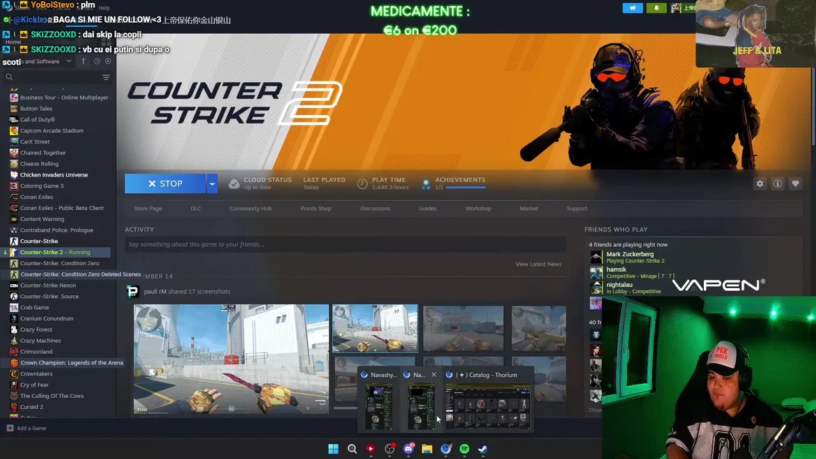The image size is (816, 459).
Task: Open Windows taskbar search
Action: click(x=352, y=449)
